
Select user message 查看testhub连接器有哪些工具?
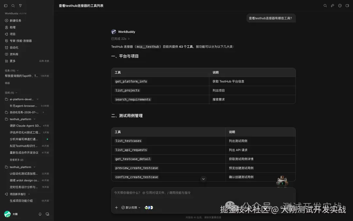click(270, 18)
